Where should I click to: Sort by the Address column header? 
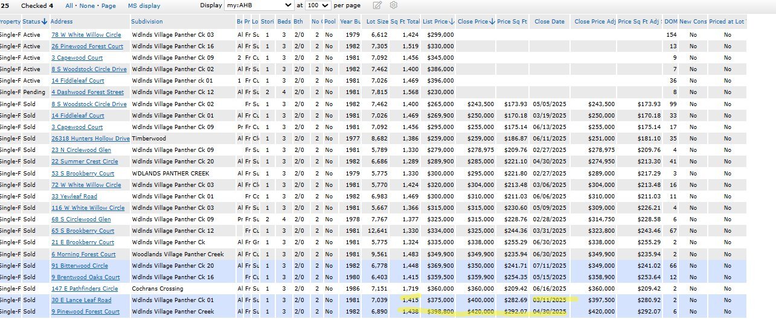[62, 21]
